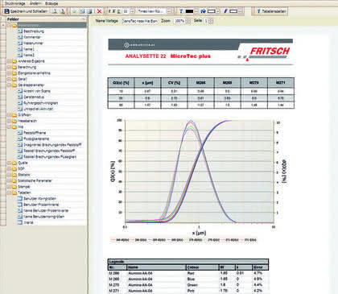Open the Ändern menu
Image resolution: width=338 pixels, height=294 pixels.
(x=35, y=3)
